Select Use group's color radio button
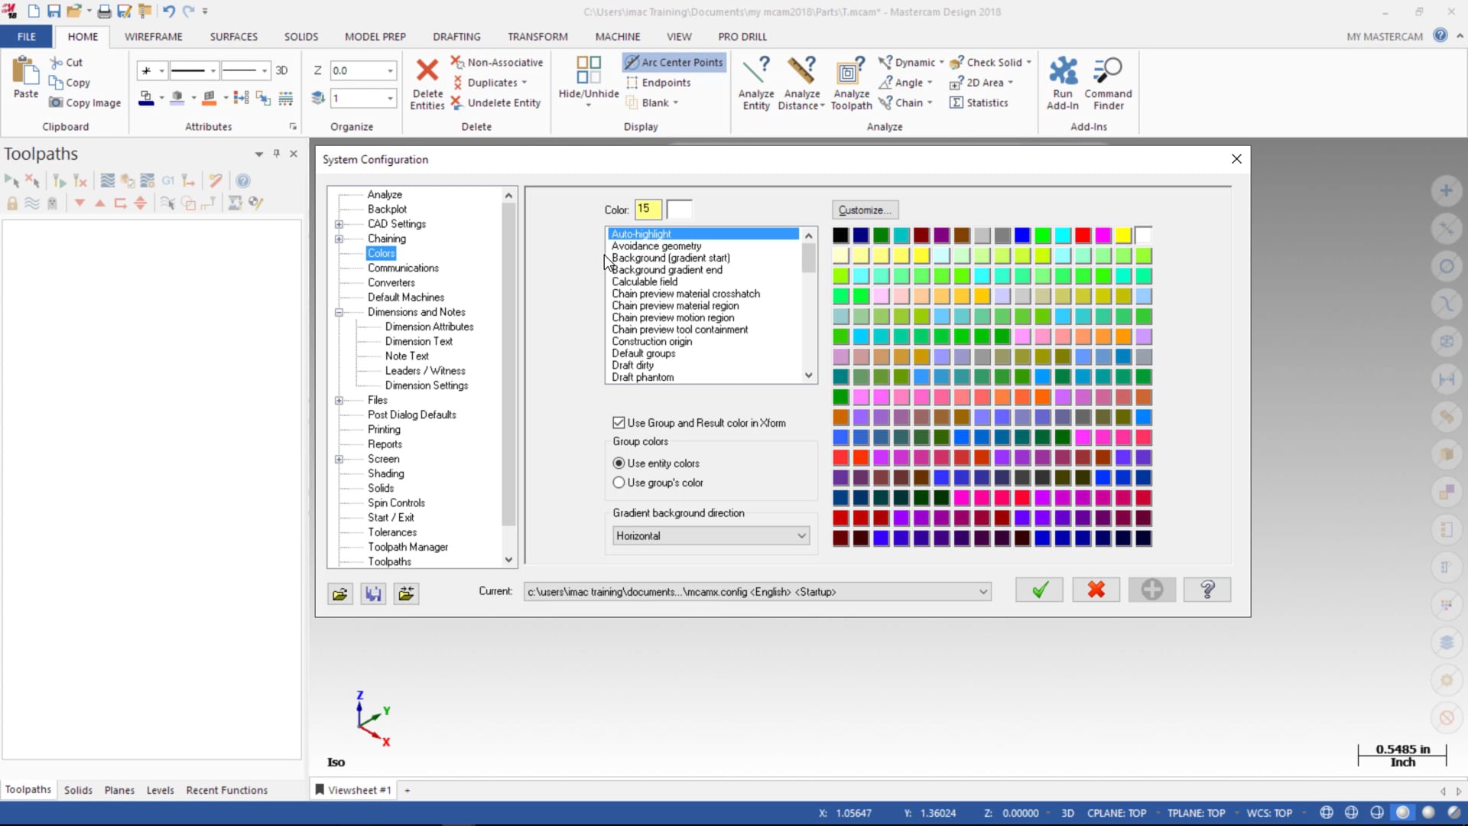The height and width of the screenshot is (826, 1468). 618,482
